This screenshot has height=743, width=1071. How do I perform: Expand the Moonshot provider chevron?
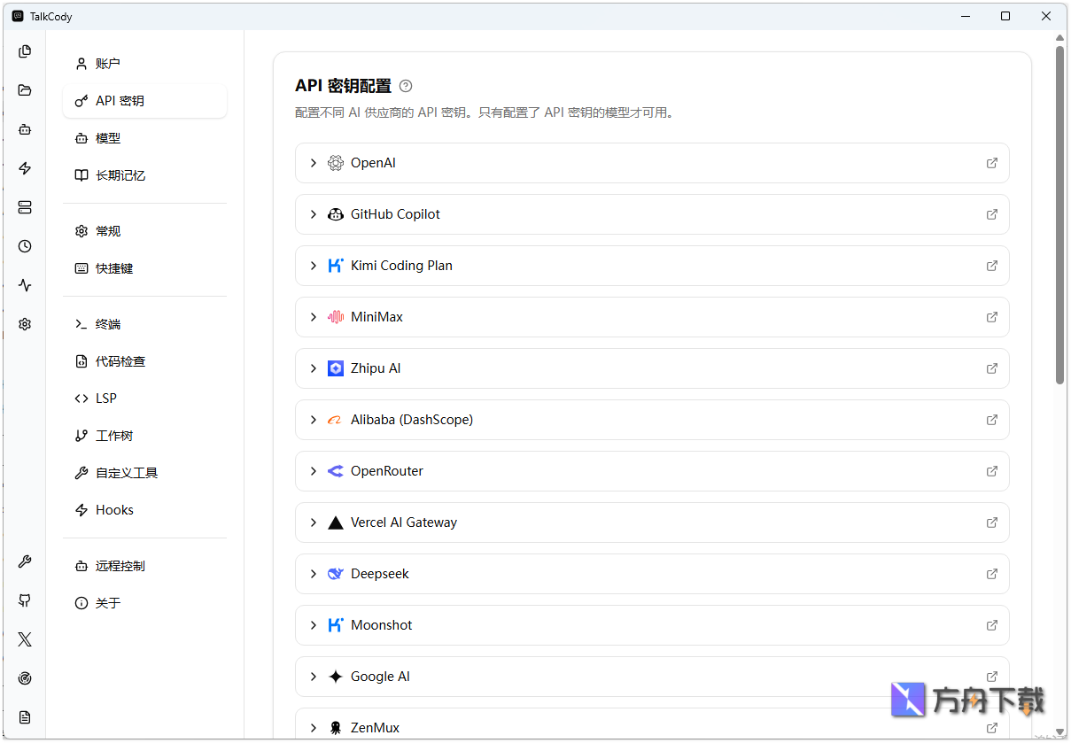[x=314, y=625]
